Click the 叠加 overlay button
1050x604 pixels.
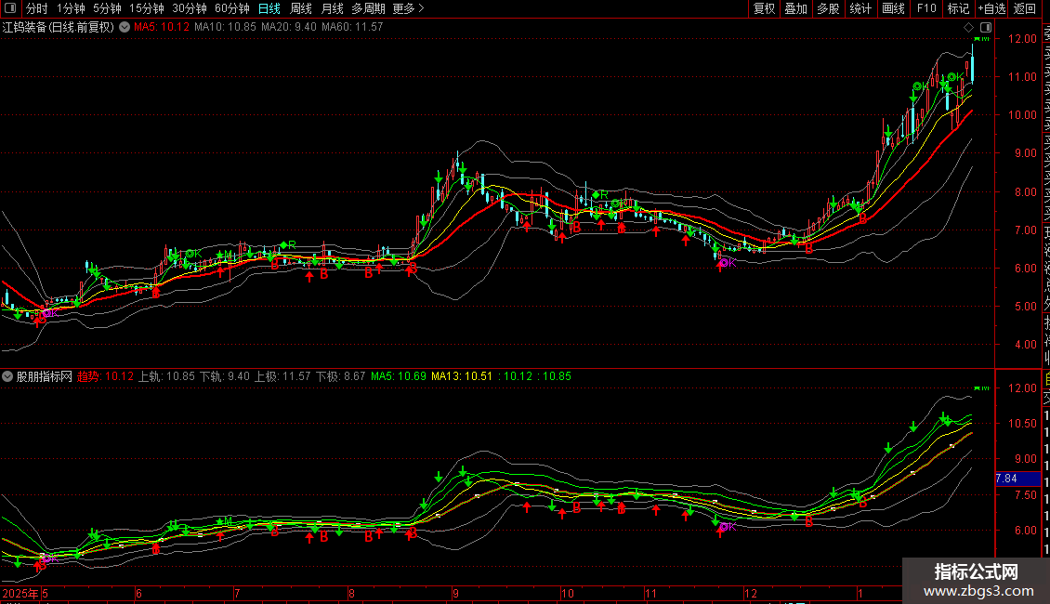[795, 8]
